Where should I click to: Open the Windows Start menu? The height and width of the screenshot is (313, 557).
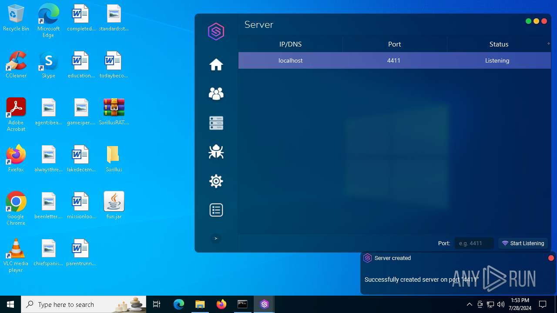pyautogui.click(x=10, y=304)
